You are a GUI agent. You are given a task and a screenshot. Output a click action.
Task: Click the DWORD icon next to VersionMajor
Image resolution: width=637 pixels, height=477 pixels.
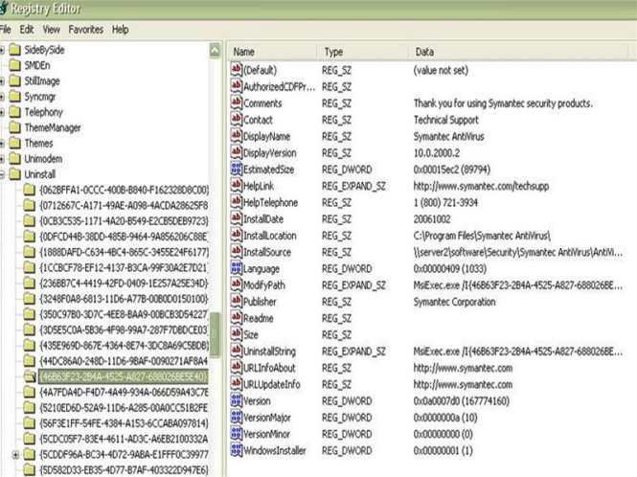click(236, 418)
